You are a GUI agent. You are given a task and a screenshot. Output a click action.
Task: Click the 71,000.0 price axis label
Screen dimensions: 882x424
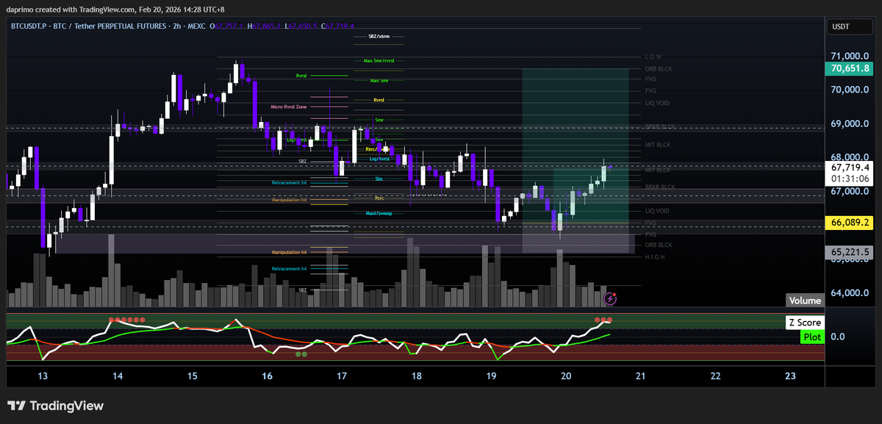[850, 56]
